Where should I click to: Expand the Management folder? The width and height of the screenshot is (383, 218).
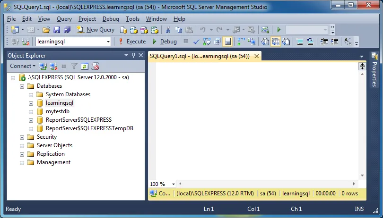[22, 163]
